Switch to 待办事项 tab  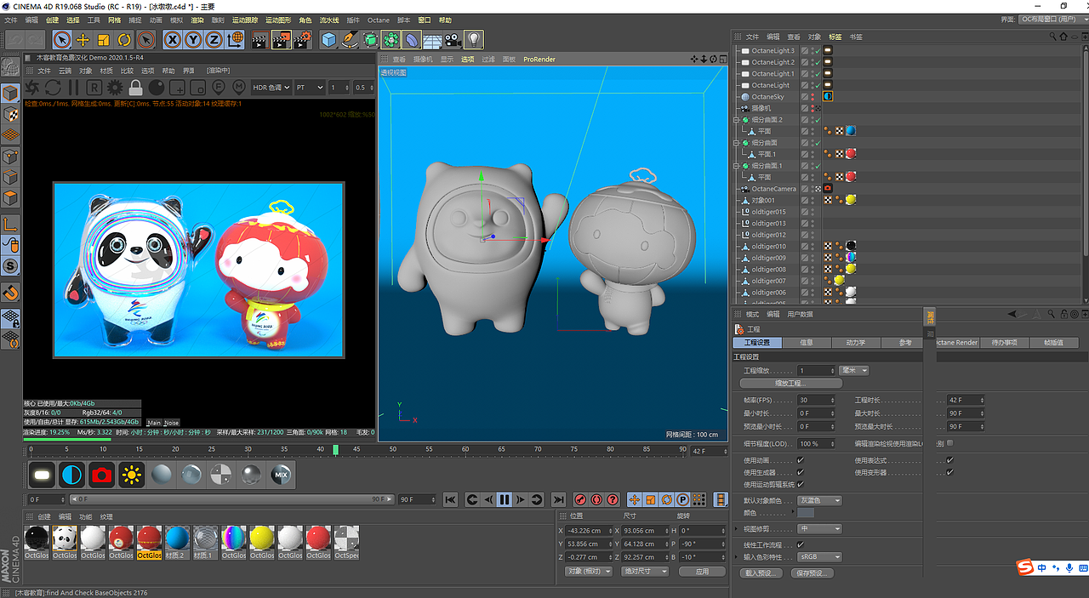1004,343
